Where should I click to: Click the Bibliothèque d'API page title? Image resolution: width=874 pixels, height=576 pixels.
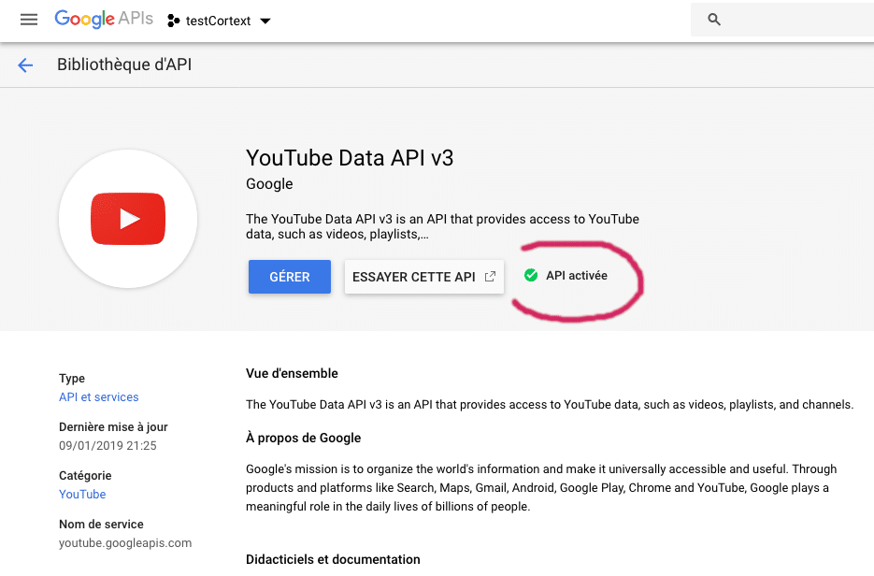124,65
